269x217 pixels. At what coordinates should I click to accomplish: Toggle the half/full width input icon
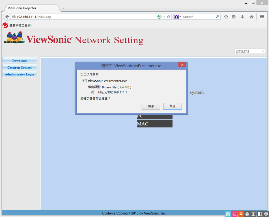260,214
